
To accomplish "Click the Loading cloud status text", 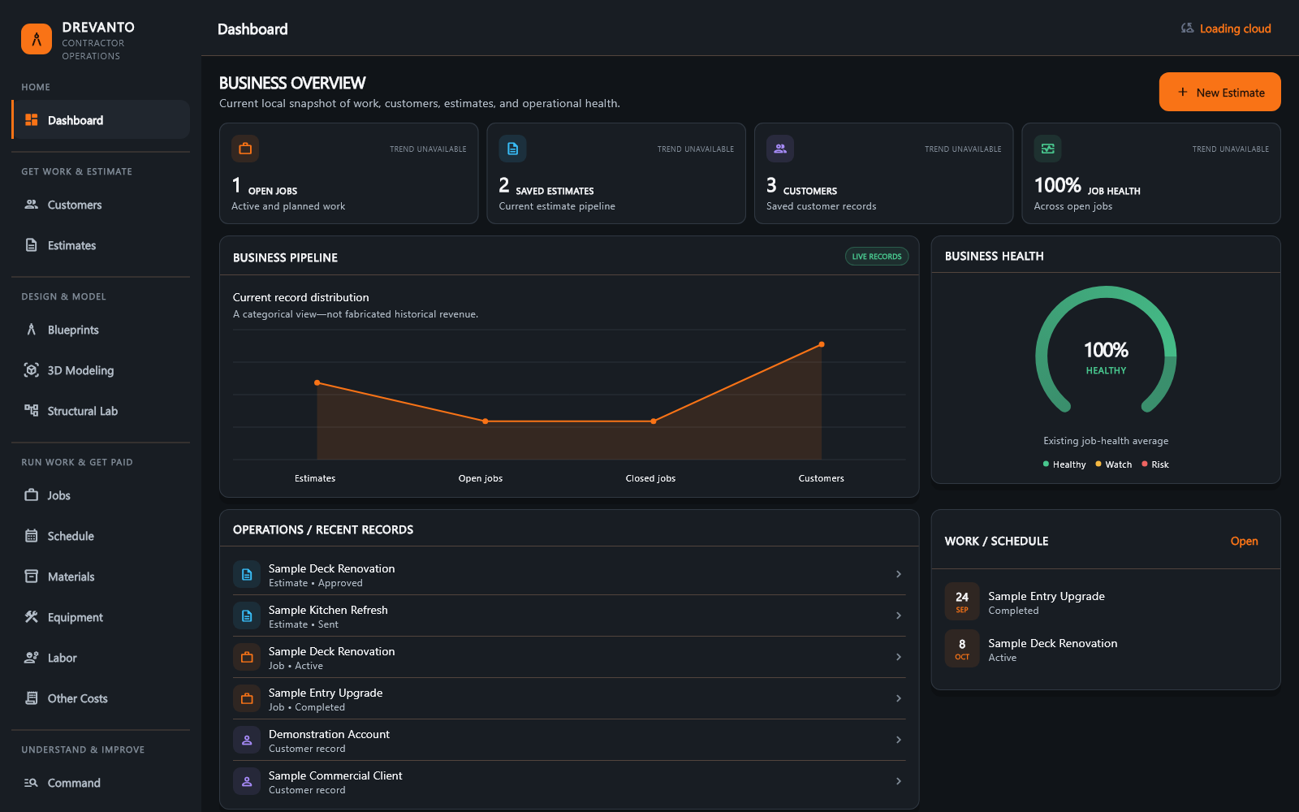I will [1235, 28].
